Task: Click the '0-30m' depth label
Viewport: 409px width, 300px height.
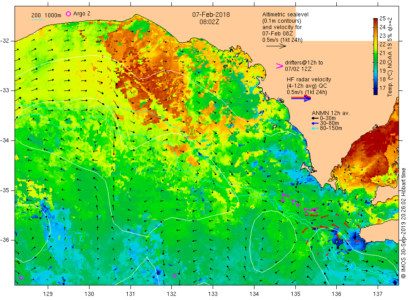Action: click(328, 118)
